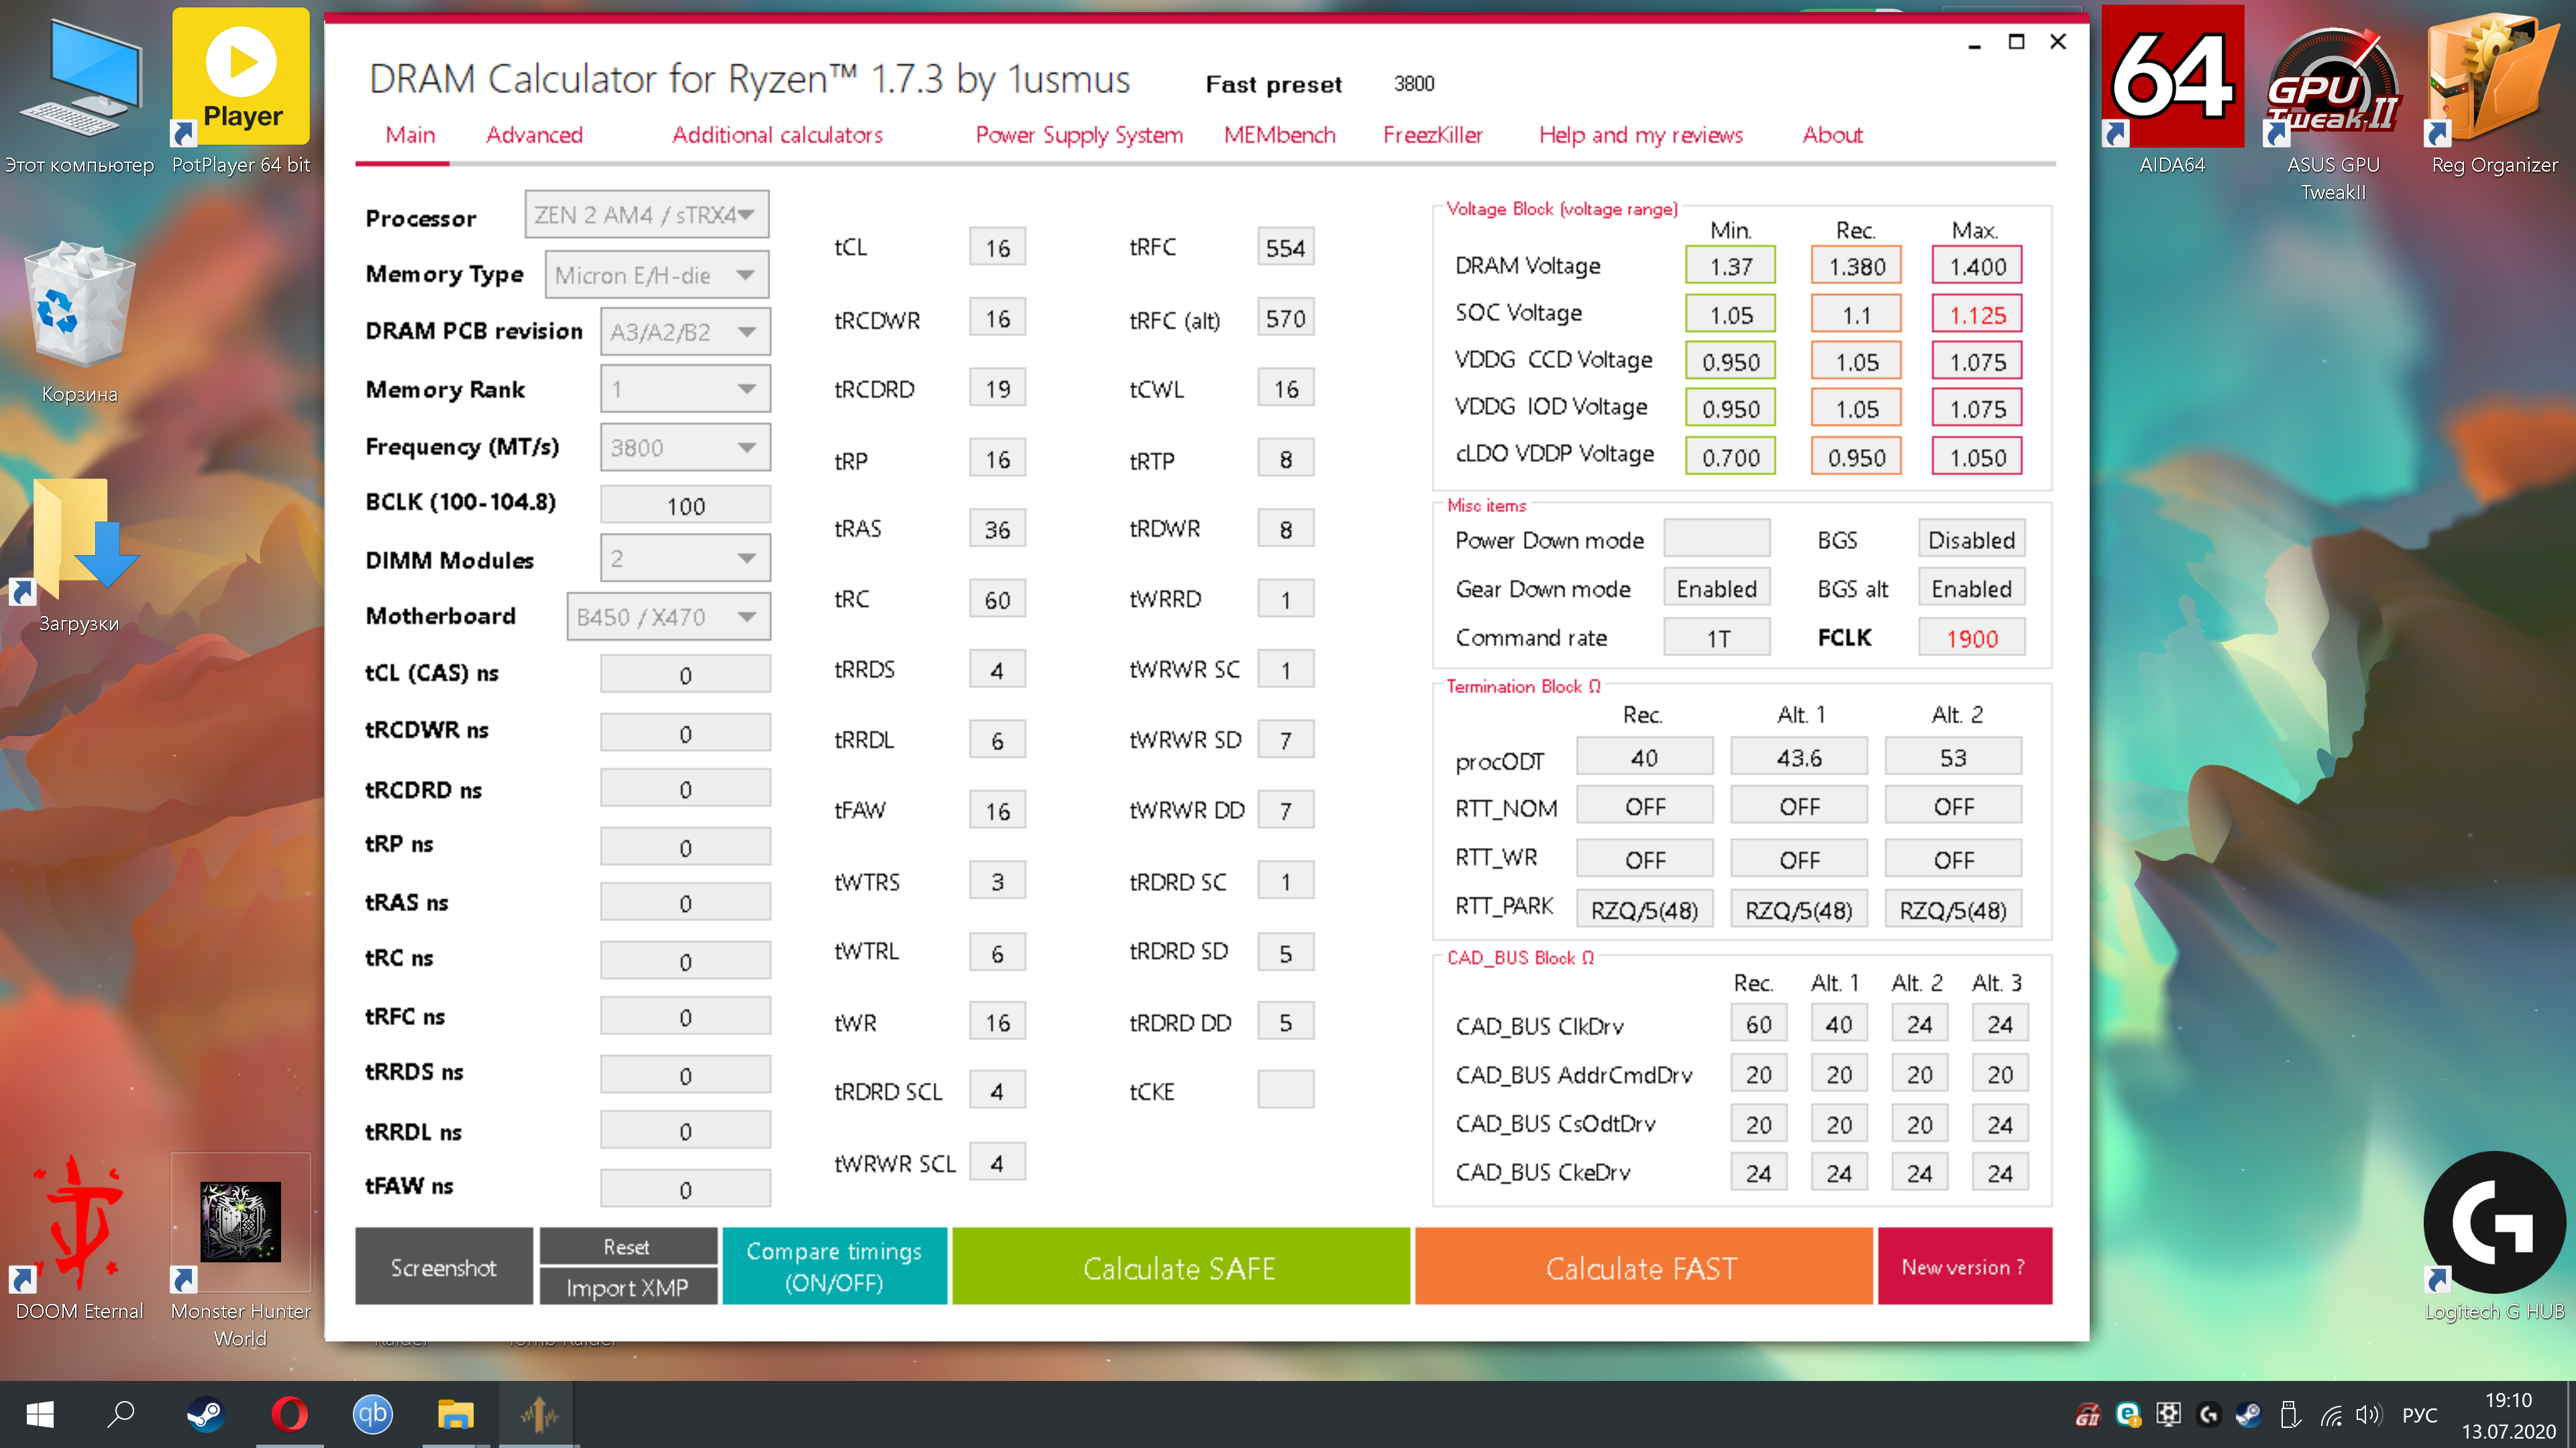Toggle Compare timings ON/OFF button

pos(834,1265)
